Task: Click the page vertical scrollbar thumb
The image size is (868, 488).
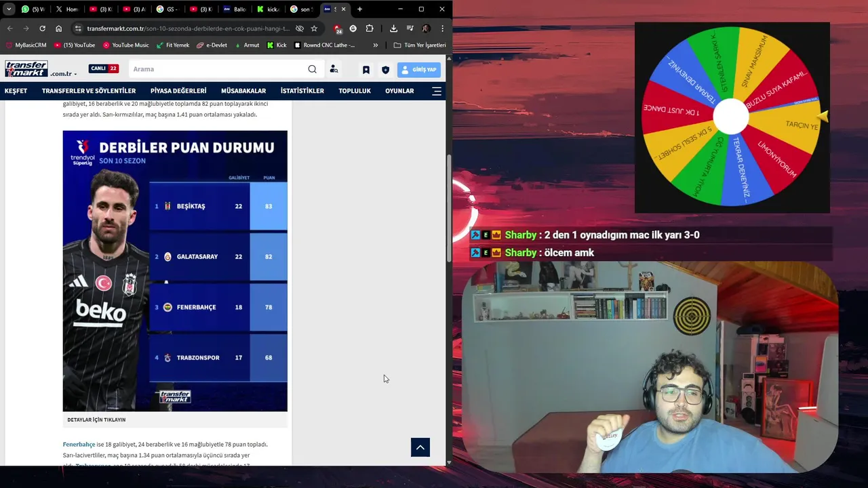Action: (448, 209)
